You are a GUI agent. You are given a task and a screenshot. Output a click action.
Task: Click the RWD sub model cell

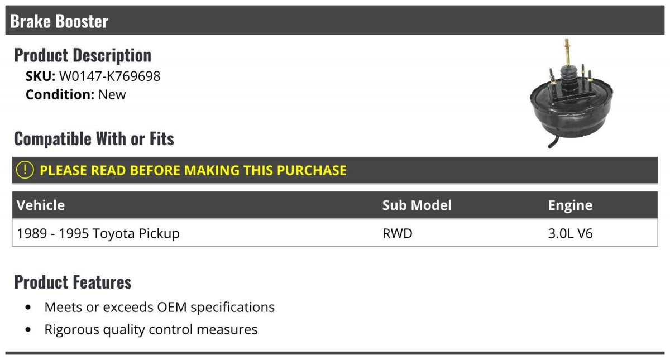397,233
